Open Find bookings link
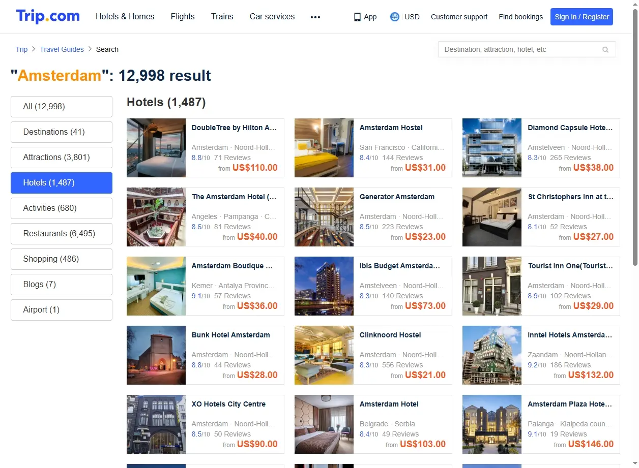Image resolution: width=639 pixels, height=468 pixels. [520, 17]
